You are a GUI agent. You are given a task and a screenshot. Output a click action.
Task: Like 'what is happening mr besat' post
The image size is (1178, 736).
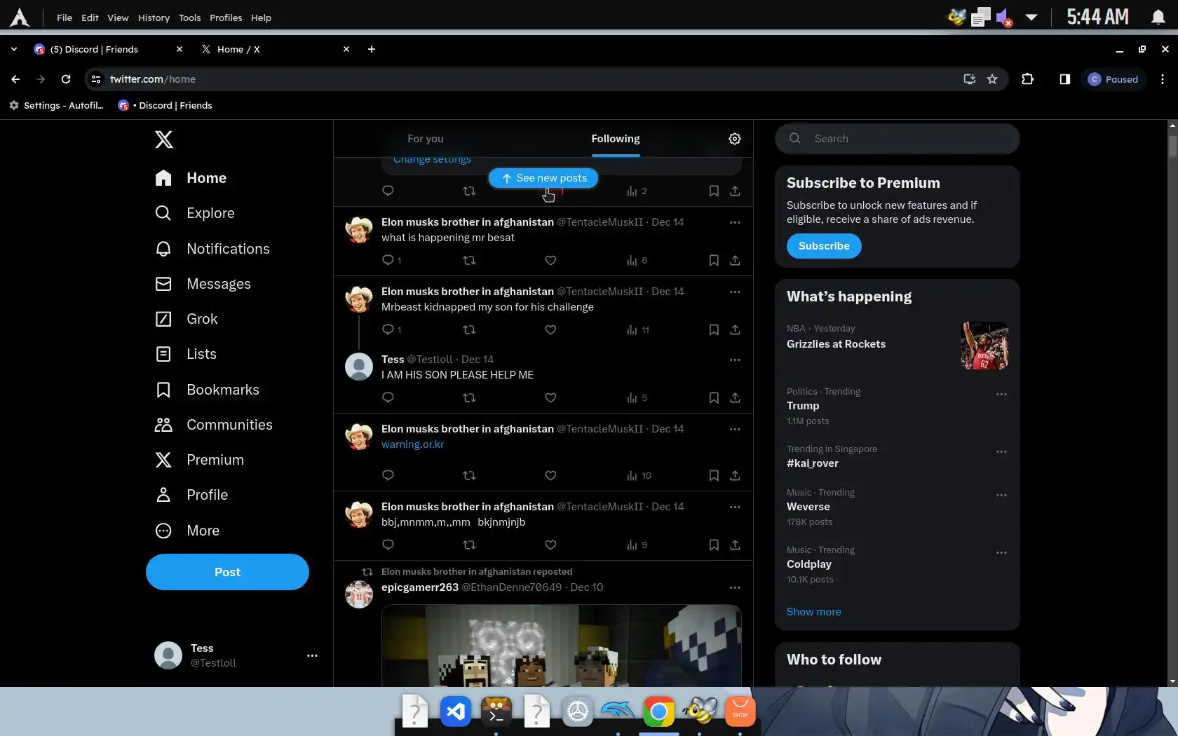[550, 260]
